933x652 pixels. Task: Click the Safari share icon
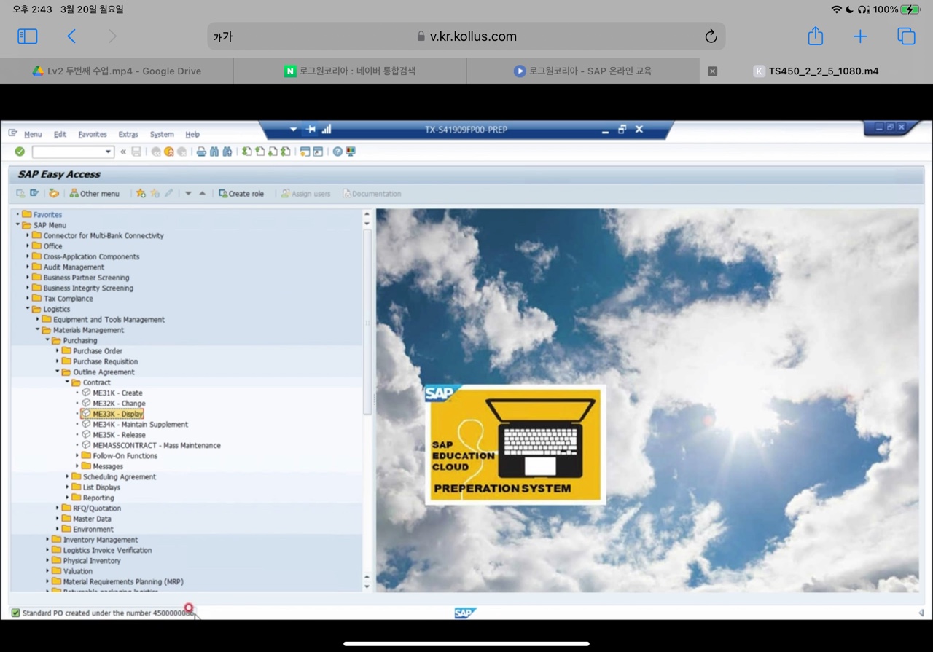click(815, 36)
